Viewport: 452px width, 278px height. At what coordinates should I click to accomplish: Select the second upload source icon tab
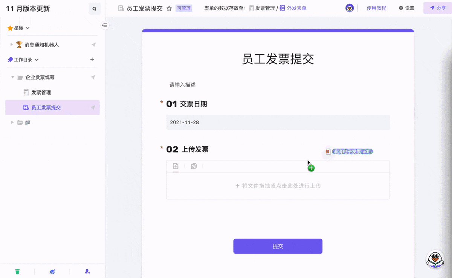194,166
